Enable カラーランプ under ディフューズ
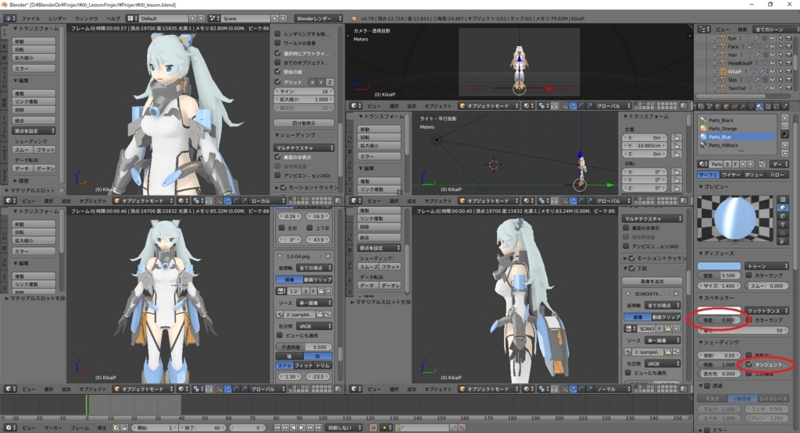Viewport: 800px width, 433px height. [748, 275]
